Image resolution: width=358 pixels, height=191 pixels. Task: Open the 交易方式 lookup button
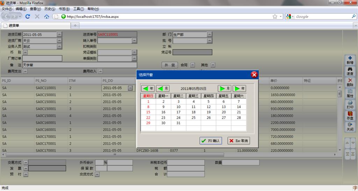(x=26, y=162)
